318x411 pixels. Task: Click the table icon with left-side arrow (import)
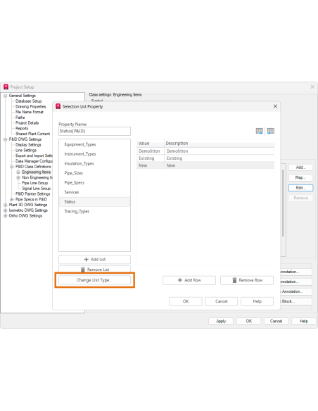[x=271, y=131]
